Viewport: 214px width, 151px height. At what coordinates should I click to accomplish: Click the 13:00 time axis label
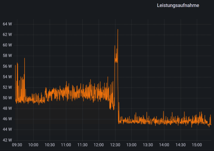(x=131, y=145)
